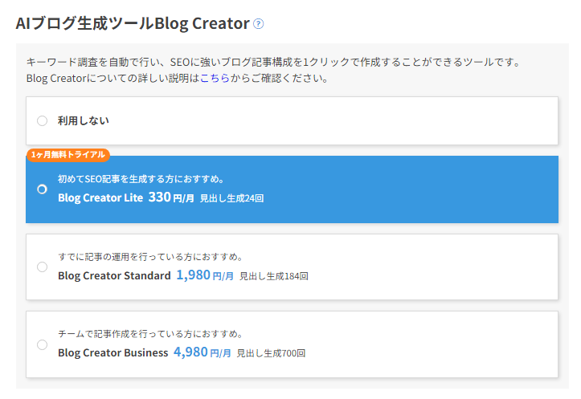Select the Blog Creator Business radio button
The image size is (581, 399).
[43, 344]
